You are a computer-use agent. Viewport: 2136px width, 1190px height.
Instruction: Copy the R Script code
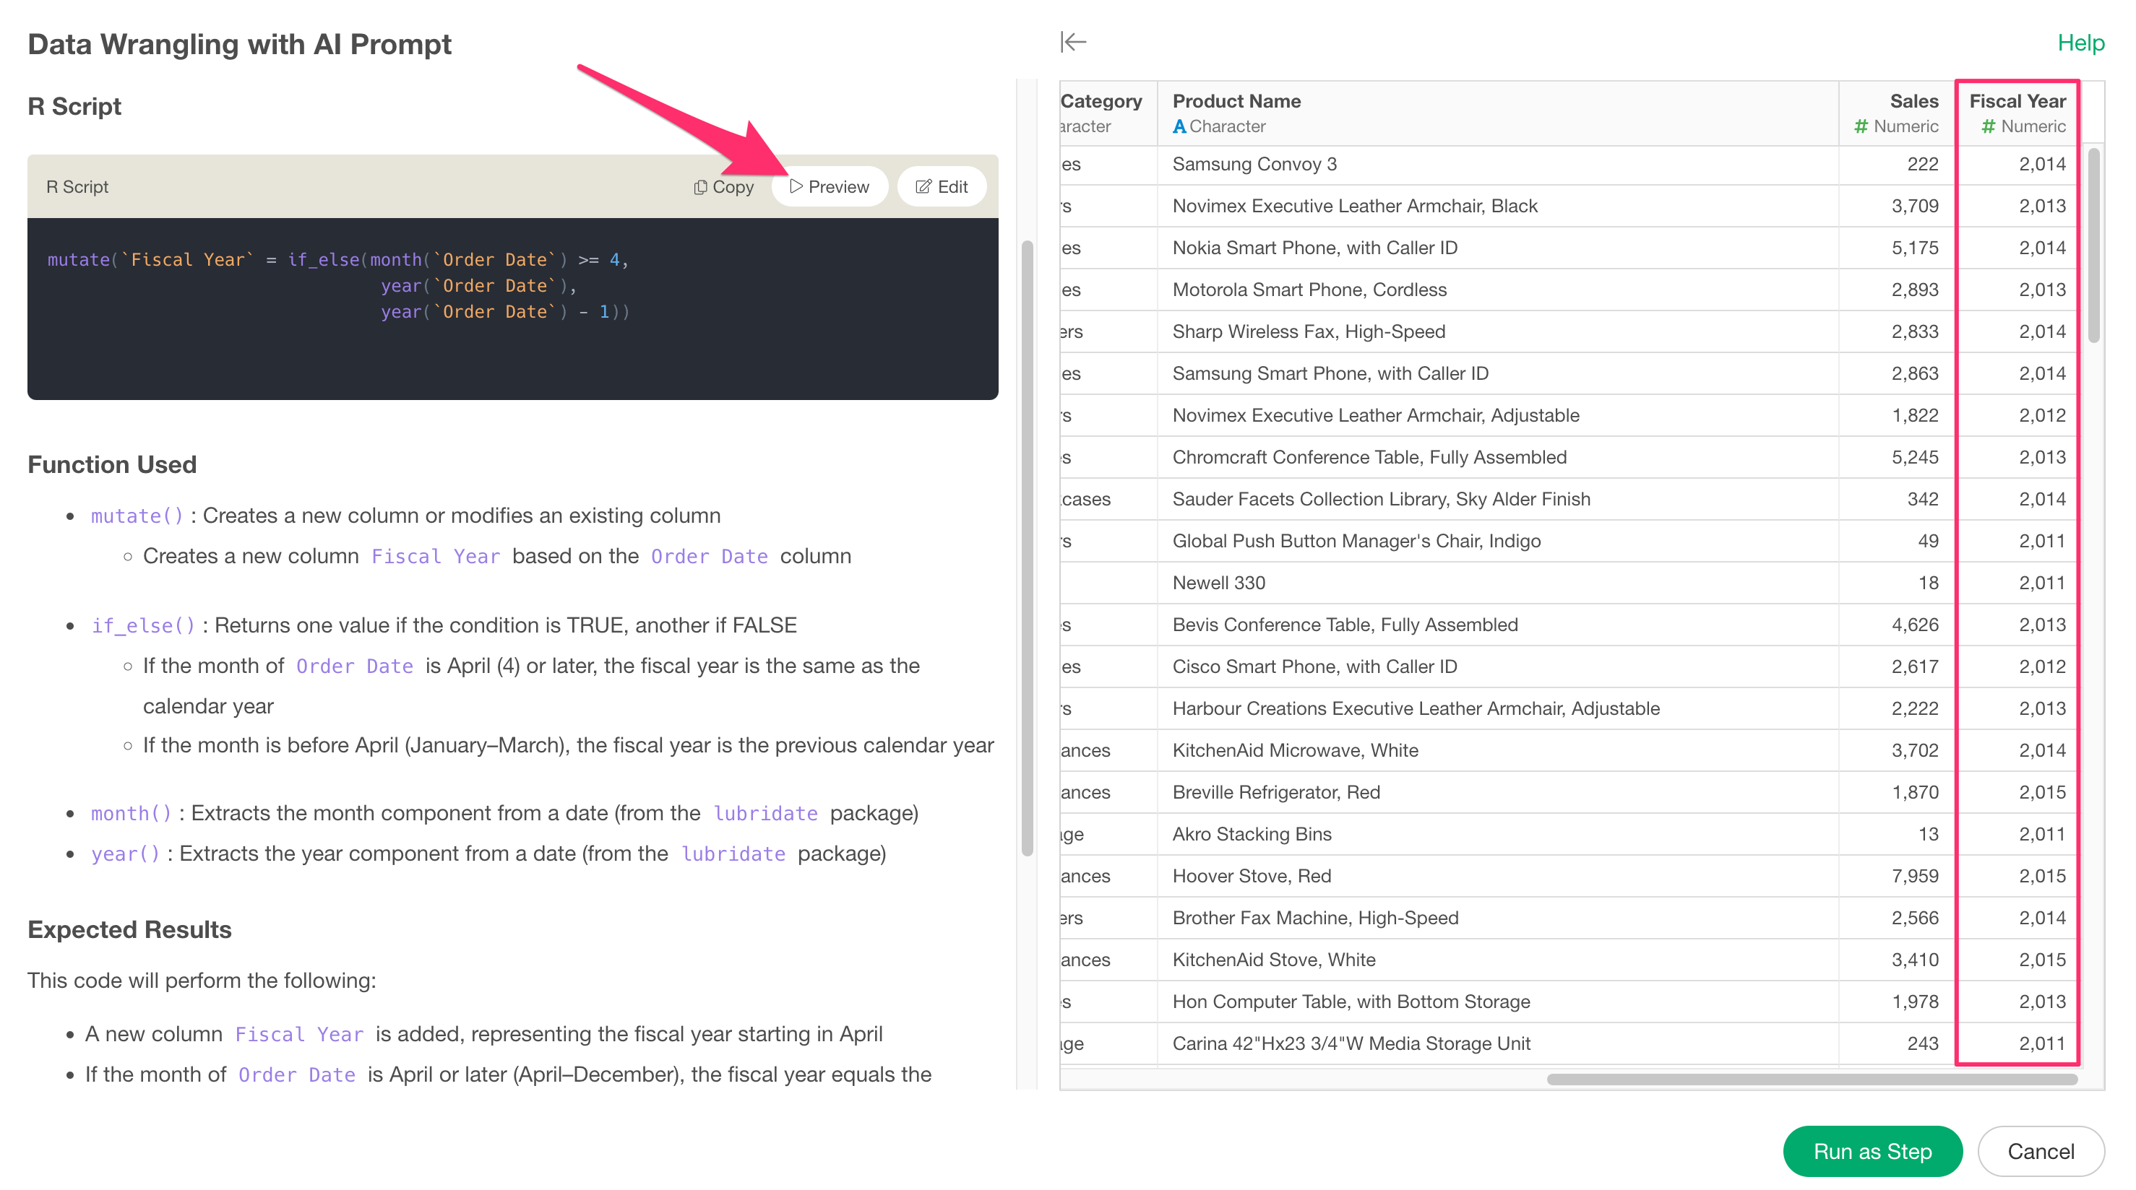[x=723, y=186]
